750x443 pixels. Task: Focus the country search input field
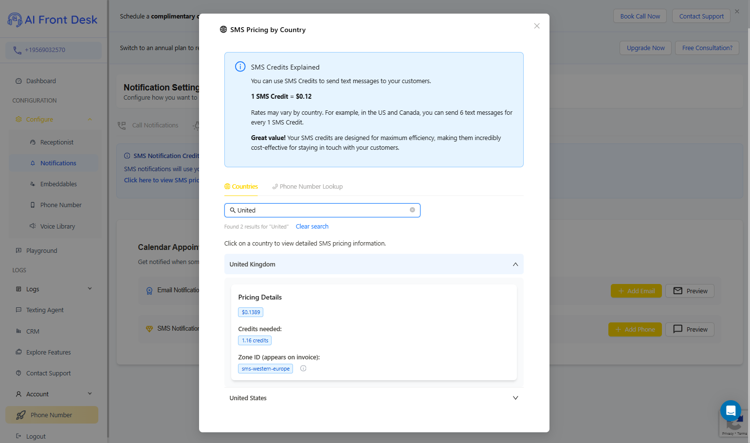coord(322,210)
